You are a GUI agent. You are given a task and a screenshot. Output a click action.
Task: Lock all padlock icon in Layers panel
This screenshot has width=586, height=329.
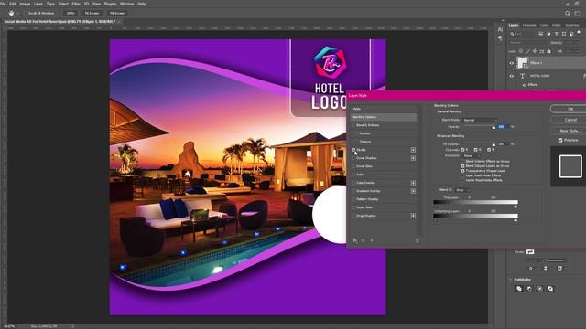(548, 51)
